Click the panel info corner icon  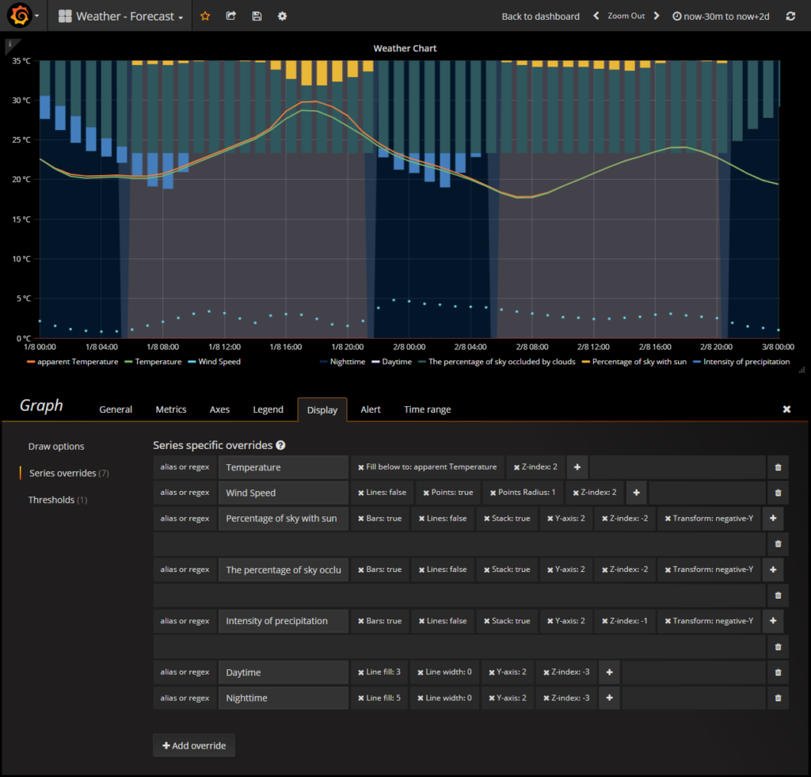pyautogui.click(x=10, y=44)
